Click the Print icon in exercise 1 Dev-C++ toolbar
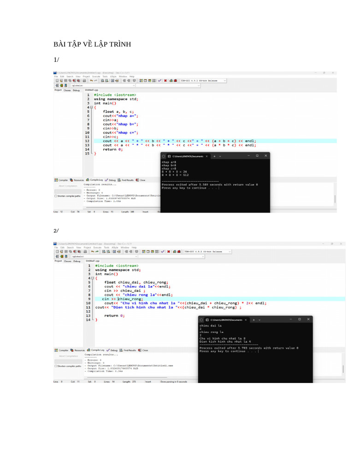Screen dimensions: 354x472 click(84, 81)
